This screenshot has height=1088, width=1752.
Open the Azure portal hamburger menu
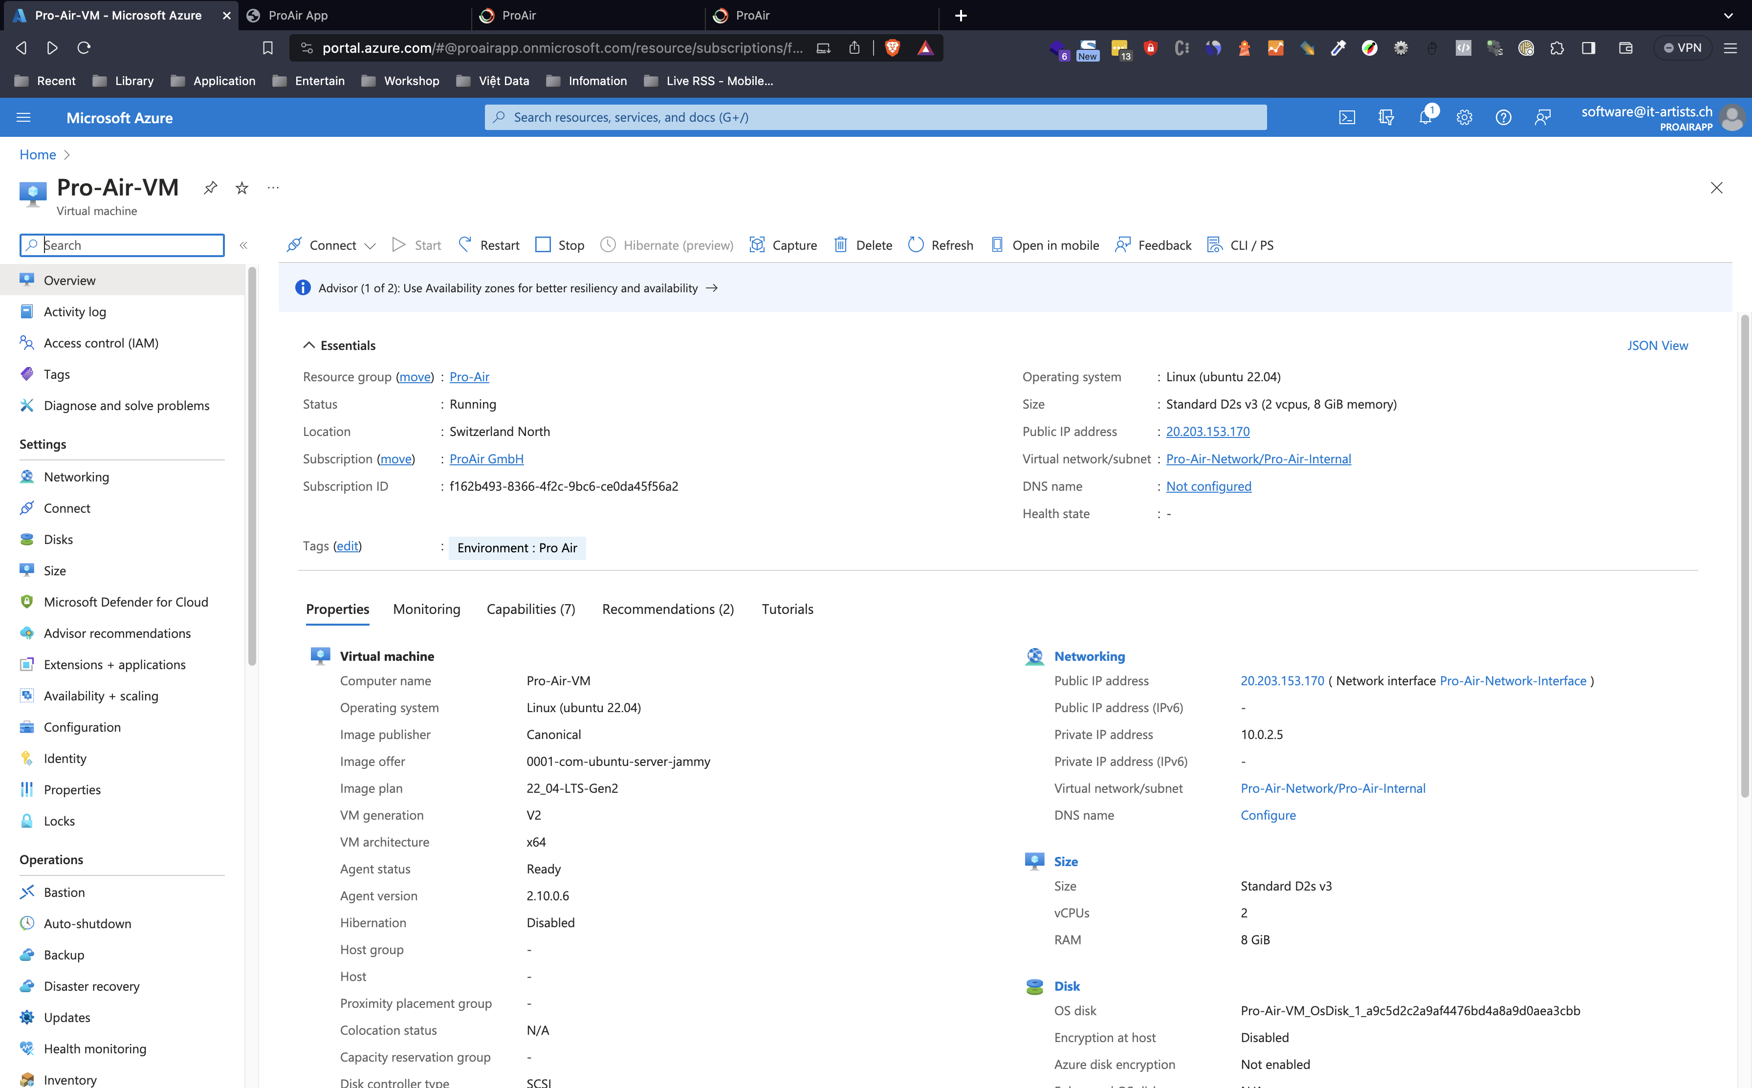coord(23,117)
